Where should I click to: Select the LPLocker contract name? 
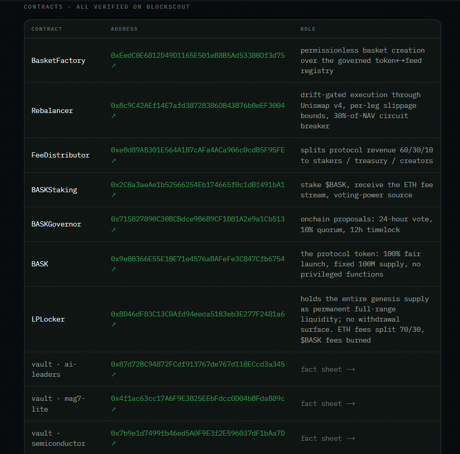[48, 320]
